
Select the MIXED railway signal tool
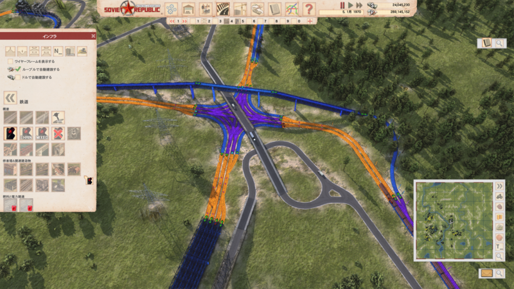[x=42, y=133]
